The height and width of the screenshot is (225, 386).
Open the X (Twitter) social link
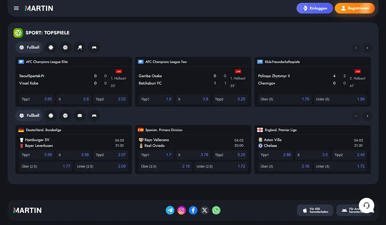(x=205, y=210)
